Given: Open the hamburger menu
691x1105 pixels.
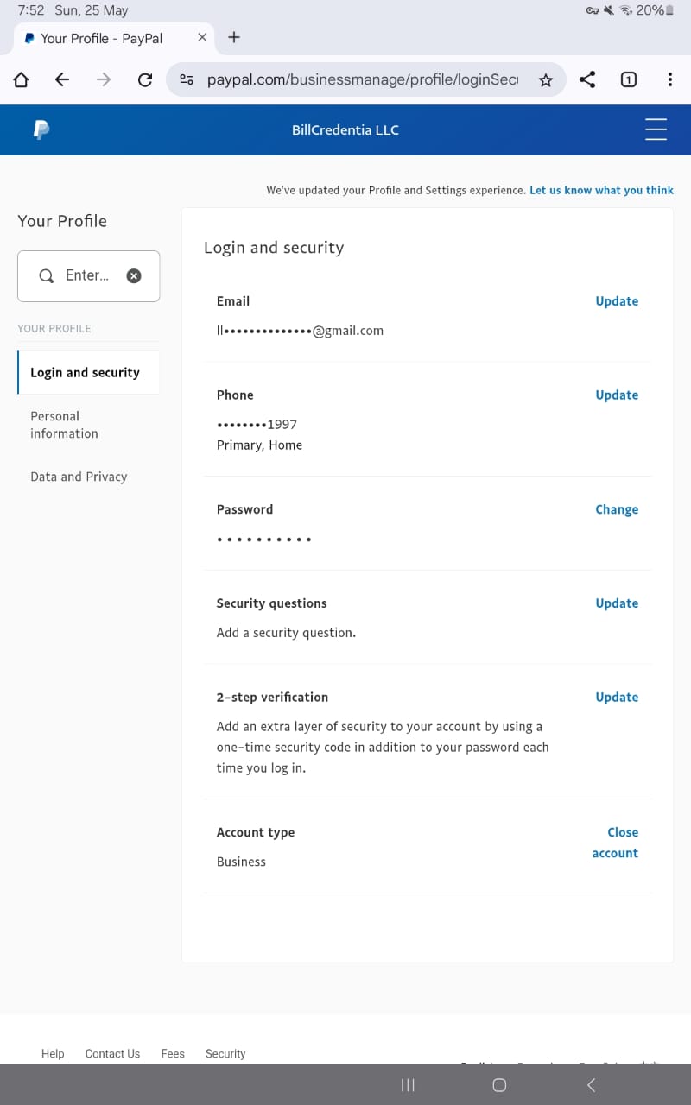Looking at the screenshot, I should pos(656,129).
